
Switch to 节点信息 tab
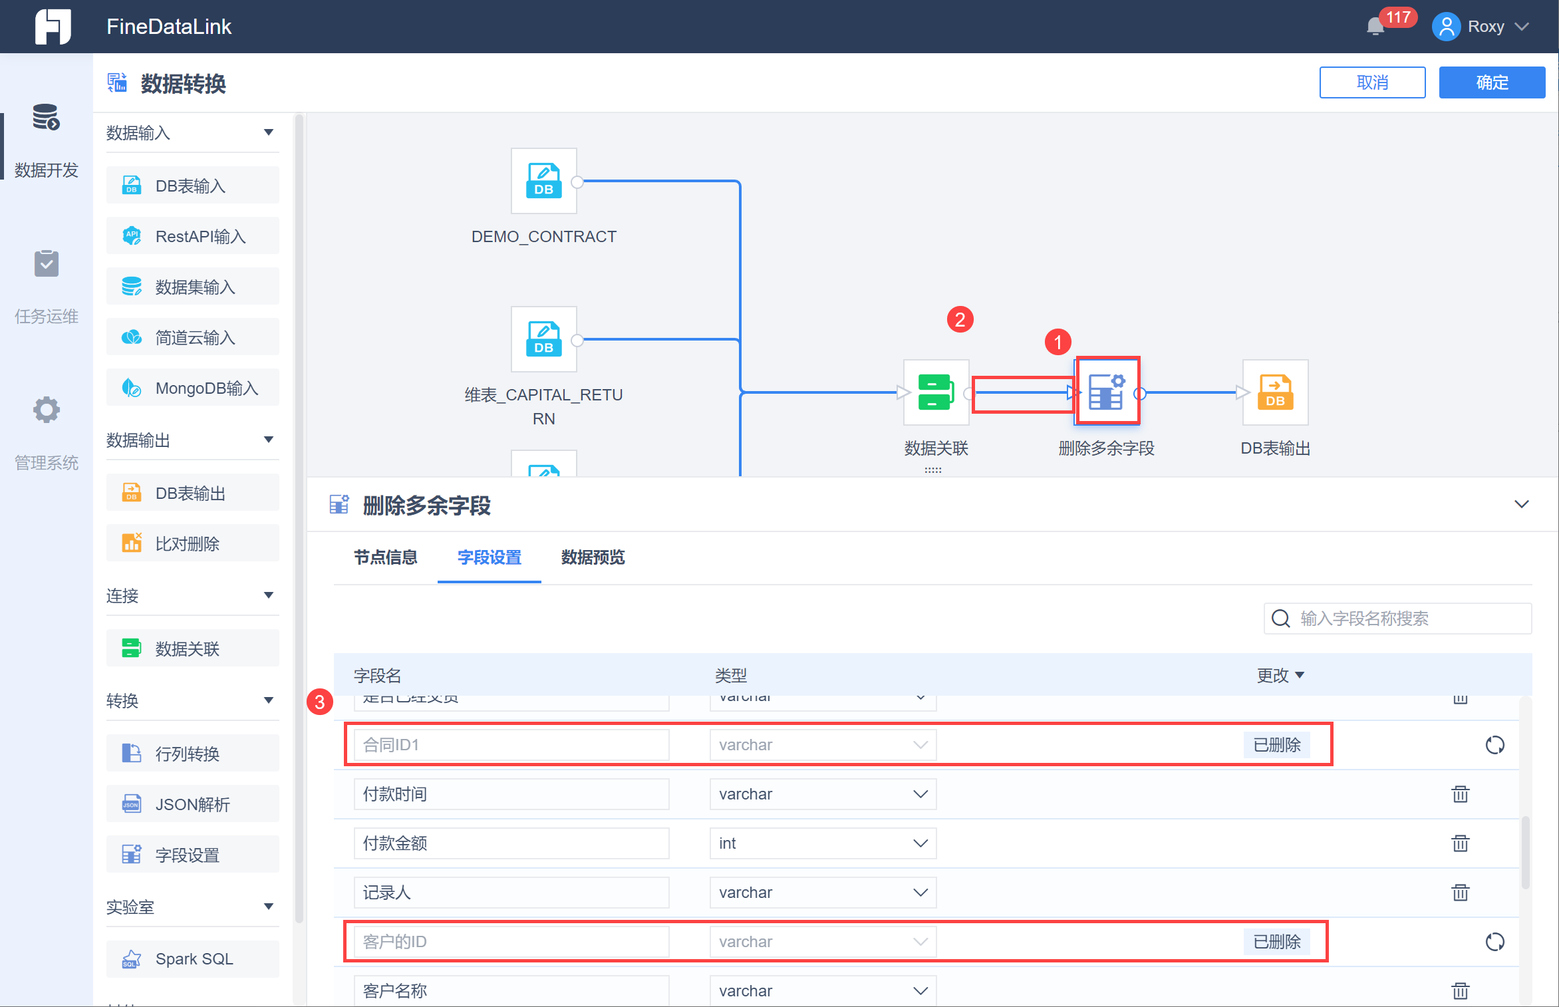coord(385,557)
